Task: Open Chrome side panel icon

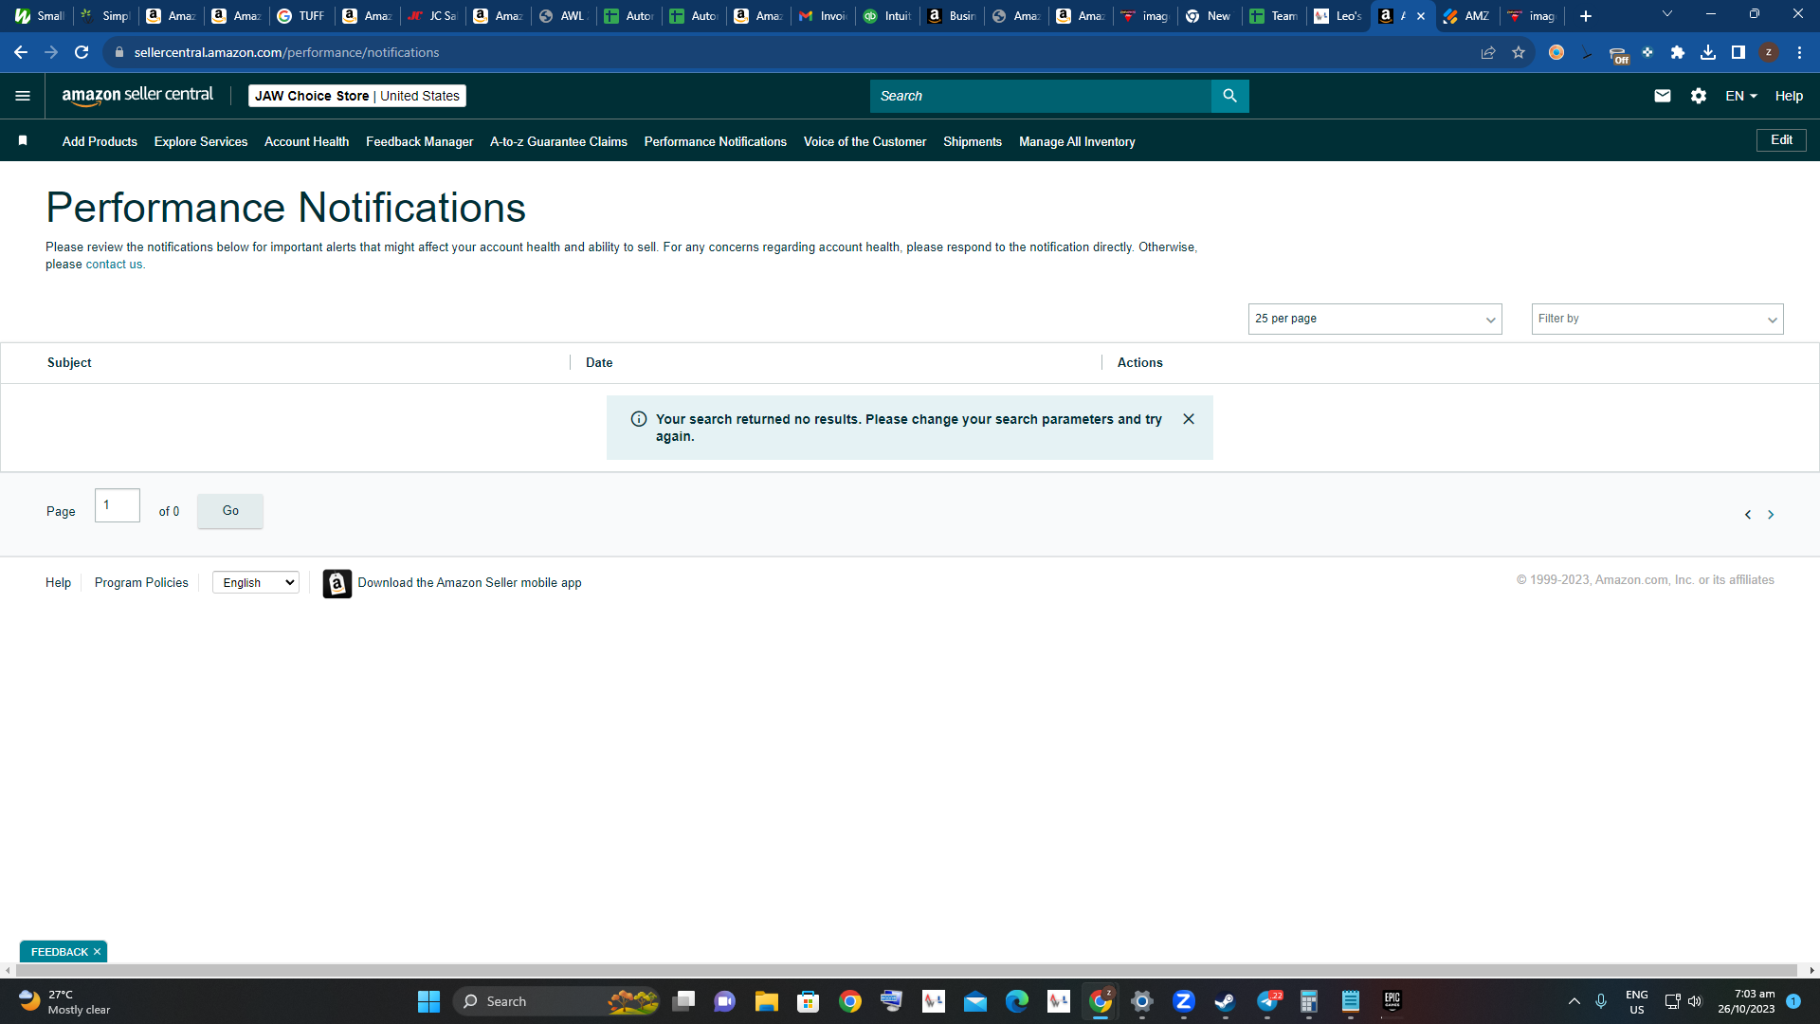Action: tap(1738, 52)
